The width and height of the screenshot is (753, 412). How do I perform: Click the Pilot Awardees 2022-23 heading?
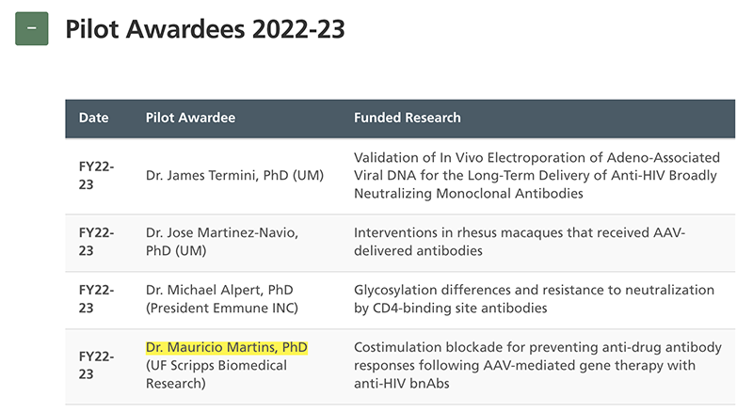point(205,30)
